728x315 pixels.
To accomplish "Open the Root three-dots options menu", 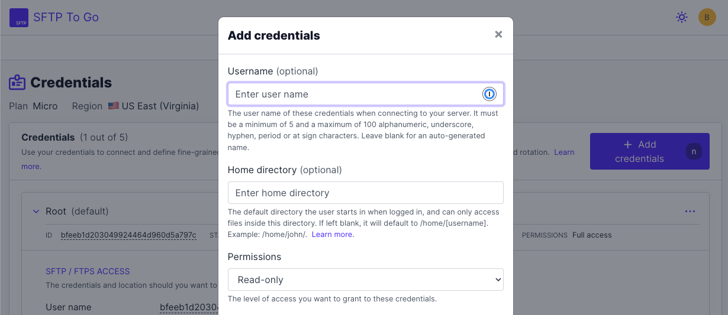I will pos(690,212).
